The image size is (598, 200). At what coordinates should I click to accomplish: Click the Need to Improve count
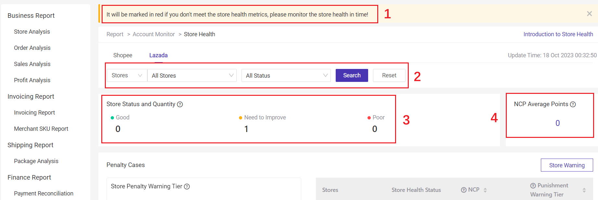pos(246,129)
